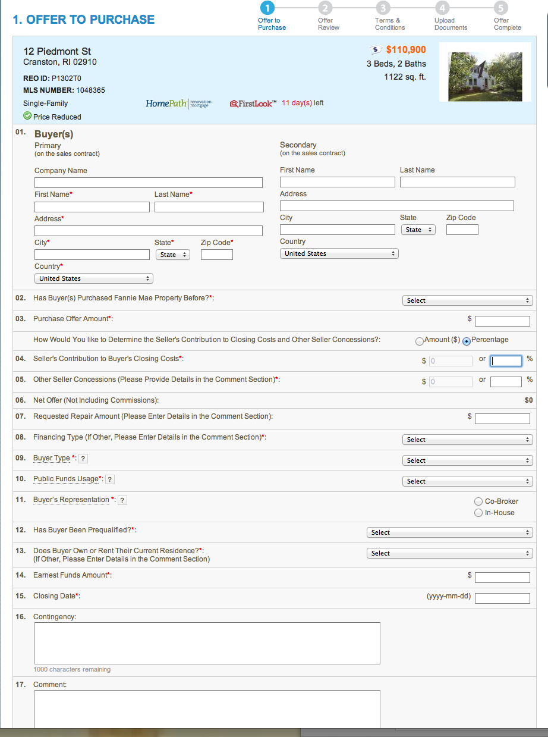This screenshot has width=548, height=737.
Task: Click the price tag icon beside $110,900
Action: point(375,49)
